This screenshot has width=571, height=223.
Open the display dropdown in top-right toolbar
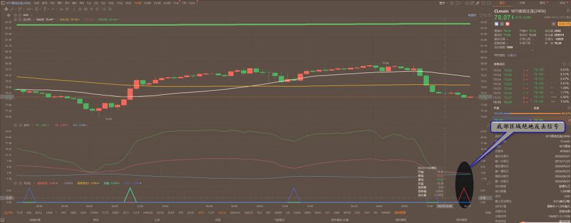[443, 3]
